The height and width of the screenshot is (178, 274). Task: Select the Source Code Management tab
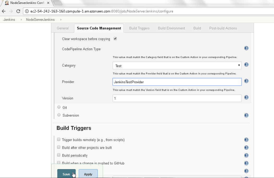[99, 28]
